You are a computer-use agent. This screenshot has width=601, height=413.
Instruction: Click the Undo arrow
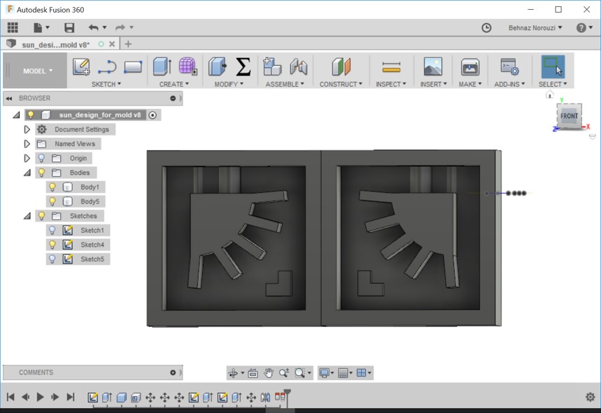click(94, 27)
